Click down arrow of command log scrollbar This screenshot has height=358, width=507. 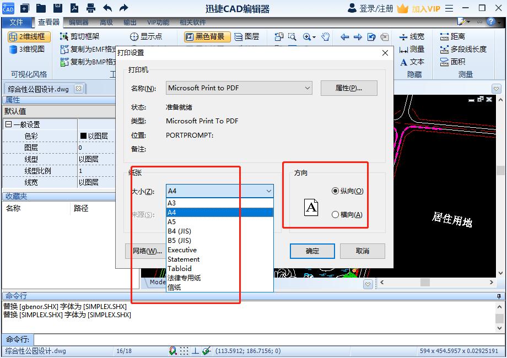[500, 328]
